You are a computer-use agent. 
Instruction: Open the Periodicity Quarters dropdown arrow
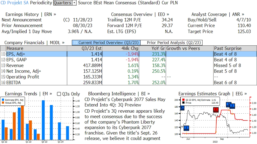(74, 3)
